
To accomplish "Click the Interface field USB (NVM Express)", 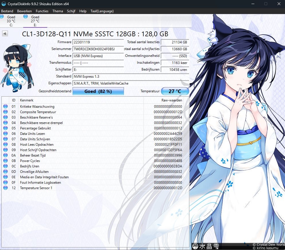I will click(x=98, y=56).
